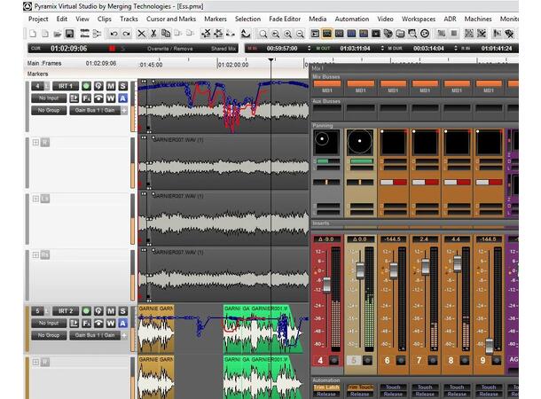The width and height of the screenshot is (541, 399).
Task: Click the red record indicator in transport bar
Action: (112, 48)
